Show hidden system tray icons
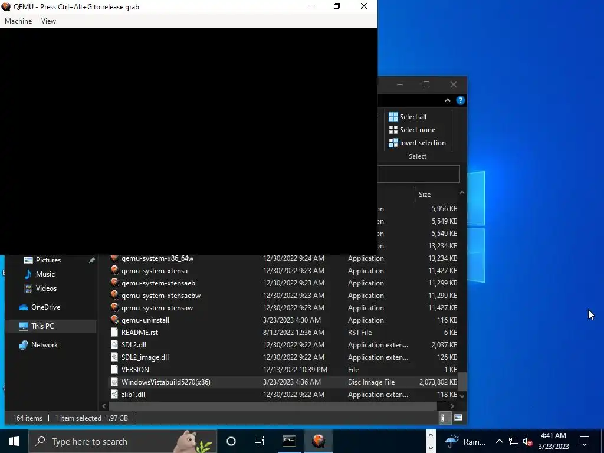This screenshot has height=453, width=604. [499, 441]
